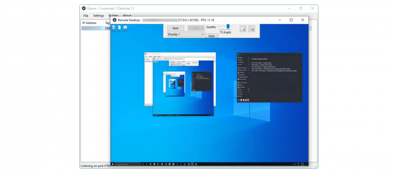Select the connected client row in Quasar list

coord(96,28)
